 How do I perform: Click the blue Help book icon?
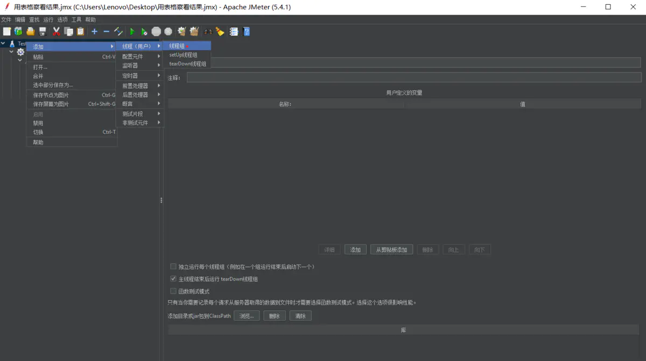point(246,32)
